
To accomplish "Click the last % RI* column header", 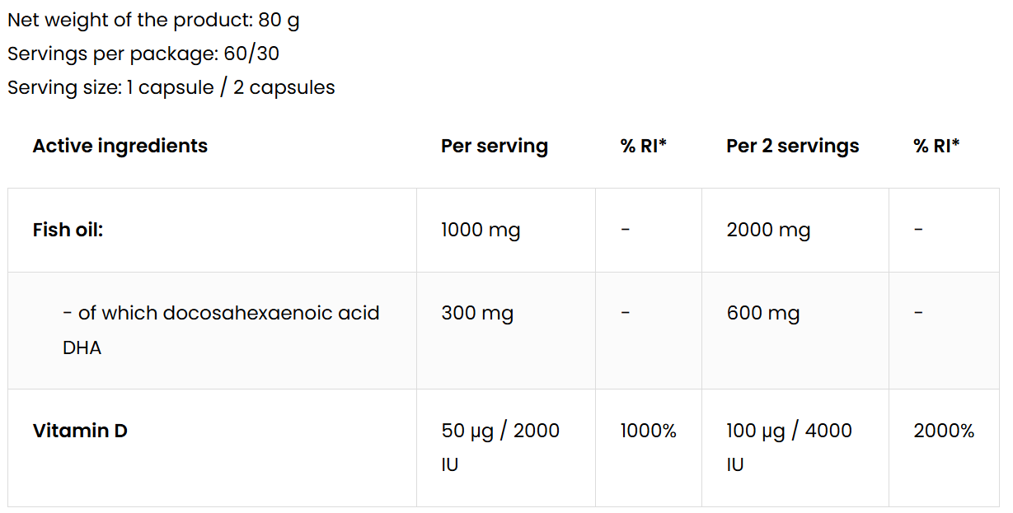I will click(936, 146).
